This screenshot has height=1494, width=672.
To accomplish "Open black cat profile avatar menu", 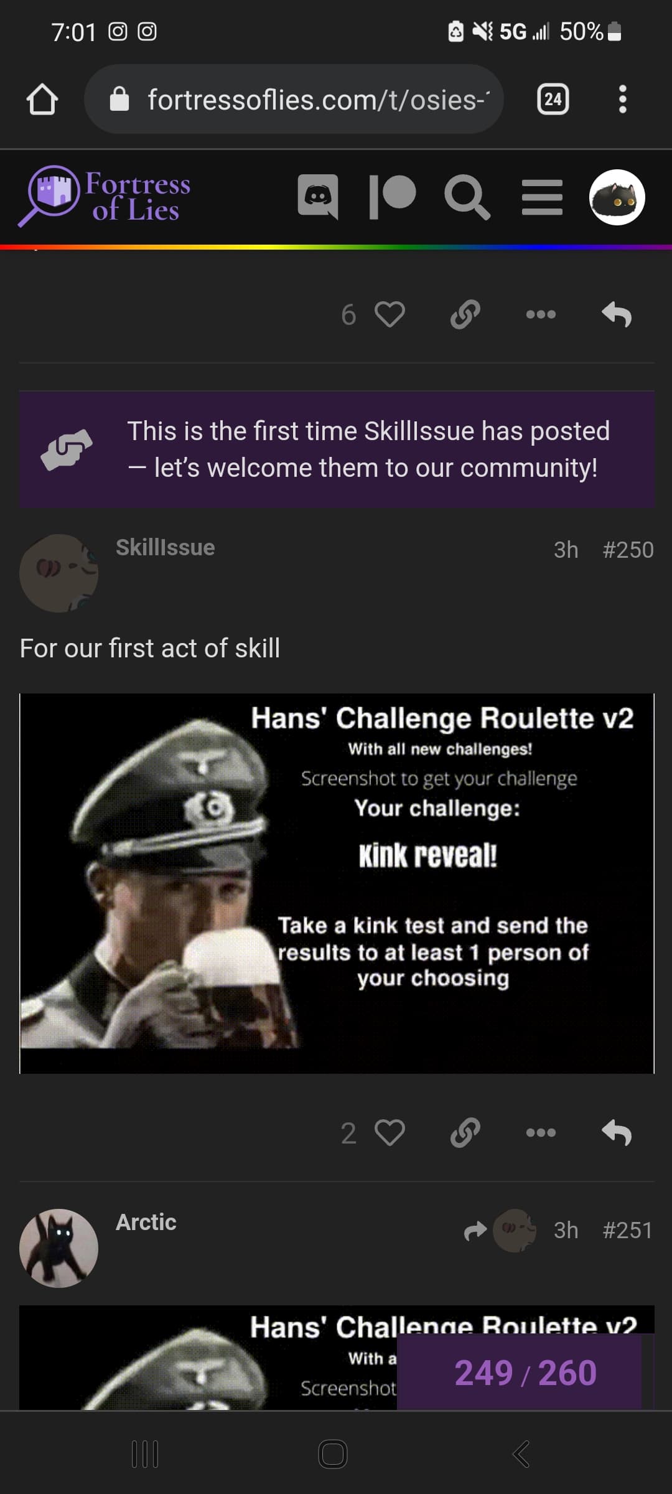I will pos(617,197).
